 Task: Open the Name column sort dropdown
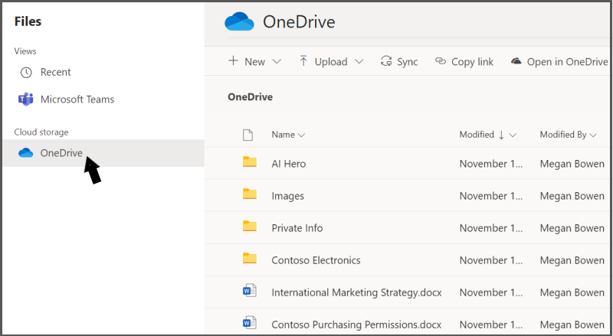pyautogui.click(x=301, y=135)
